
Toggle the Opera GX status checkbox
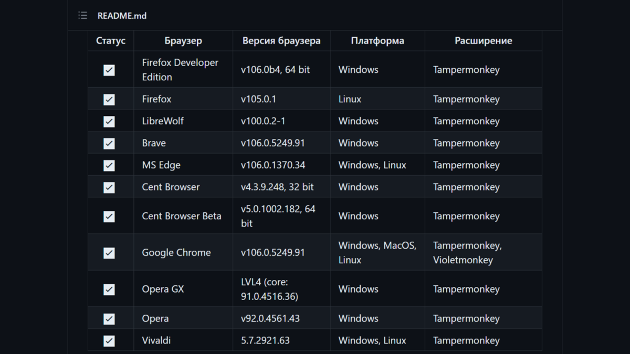(109, 289)
